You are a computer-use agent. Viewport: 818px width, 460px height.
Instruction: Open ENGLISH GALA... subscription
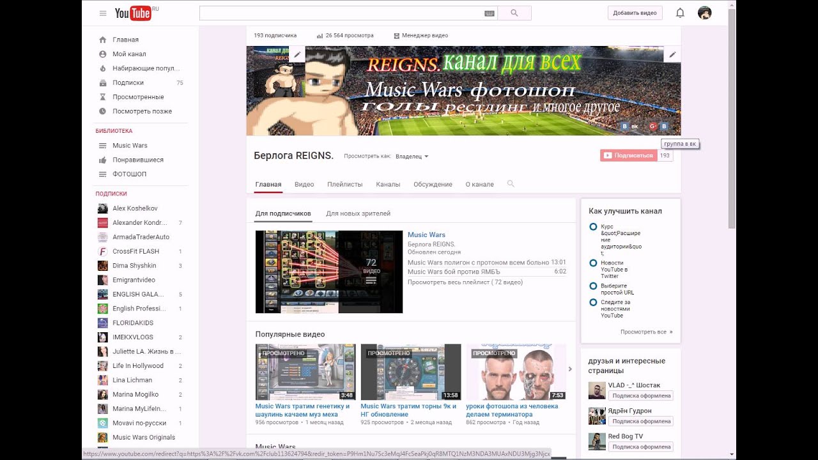[x=138, y=295]
